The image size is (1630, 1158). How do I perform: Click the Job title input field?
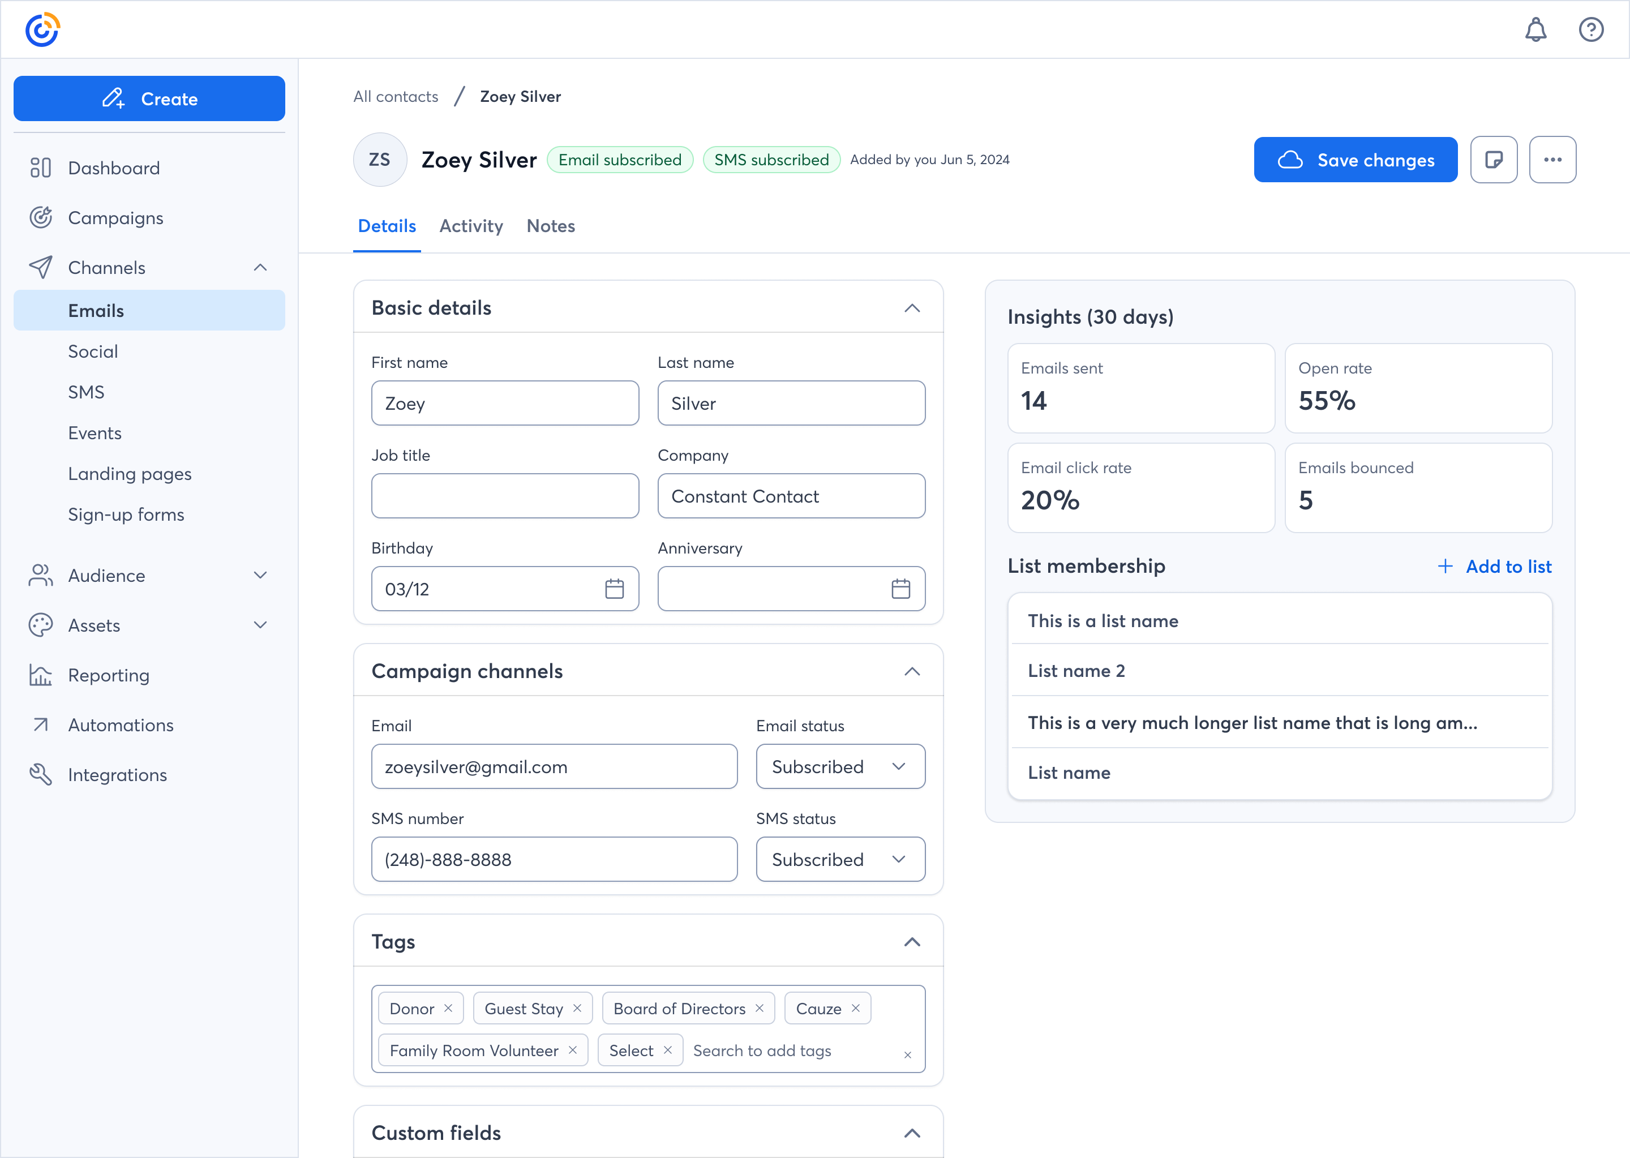click(505, 496)
